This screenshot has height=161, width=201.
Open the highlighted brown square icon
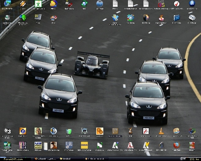(115, 131)
